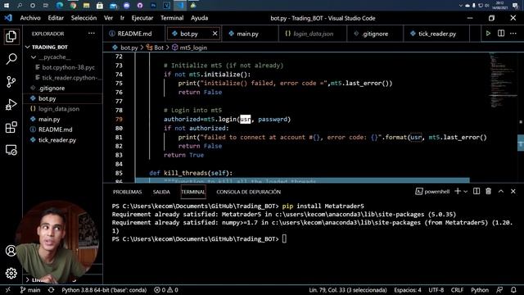524x295 pixels.
Task: Open notifications bell in status bar
Action: (513, 290)
